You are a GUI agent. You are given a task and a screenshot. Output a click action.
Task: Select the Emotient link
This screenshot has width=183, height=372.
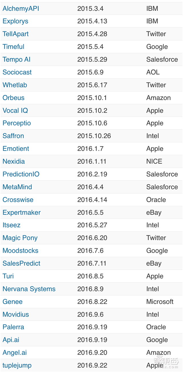[x=16, y=149]
